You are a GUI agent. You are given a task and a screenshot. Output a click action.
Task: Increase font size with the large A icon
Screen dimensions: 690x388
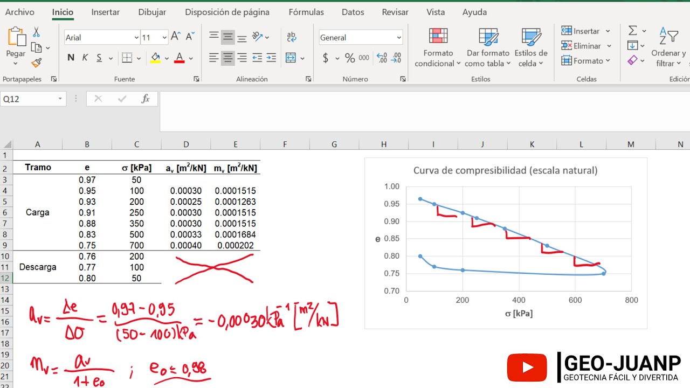(x=175, y=37)
